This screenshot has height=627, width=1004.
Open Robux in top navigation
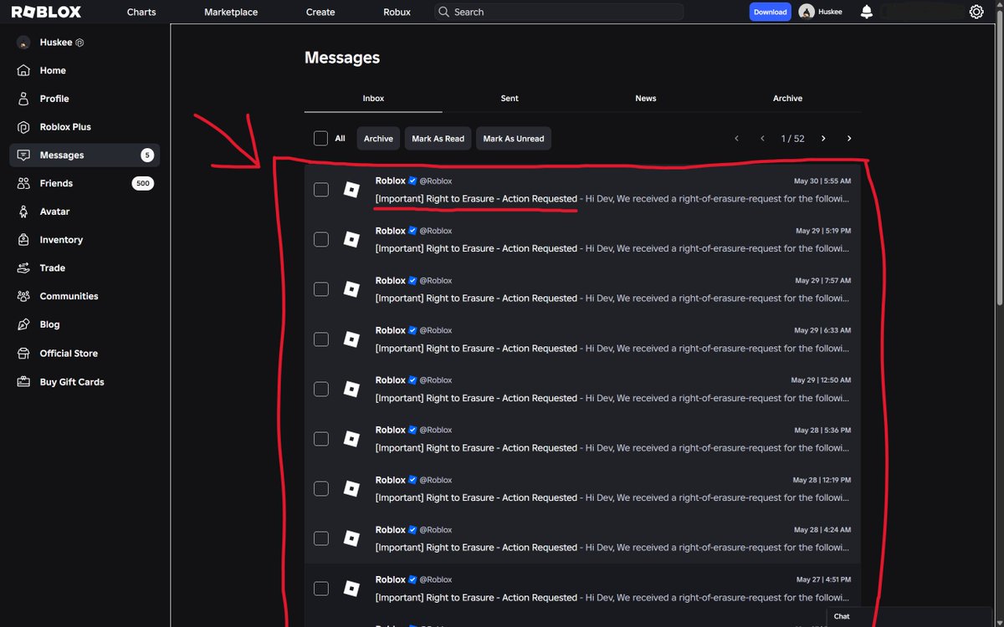(397, 12)
